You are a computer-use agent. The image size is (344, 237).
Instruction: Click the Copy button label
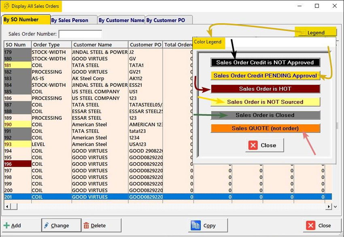pos(210,226)
